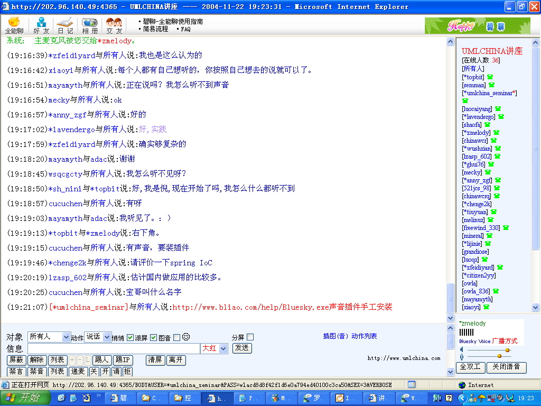Viewport: 541px width, 406px height.
Task: Click the 禁音 mute voice button
Action: (36, 372)
